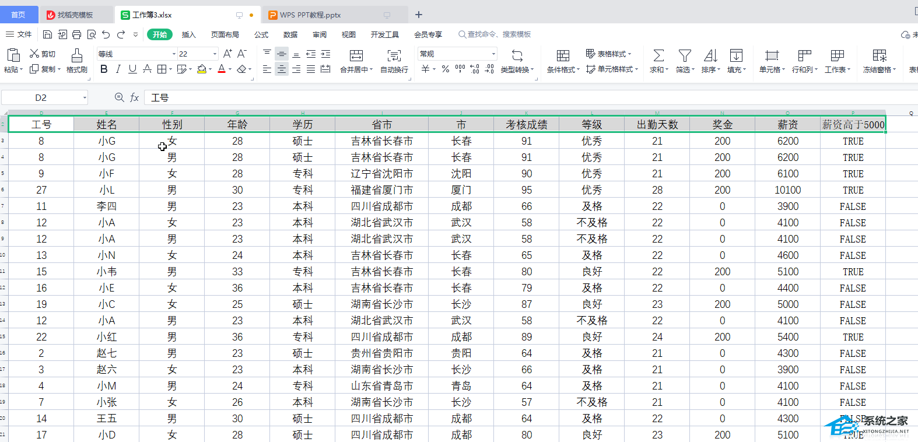This screenshot has height=442, width=918.
Task: Expand the number format dropdown showing 常规
Action: [x=493, y=54]
